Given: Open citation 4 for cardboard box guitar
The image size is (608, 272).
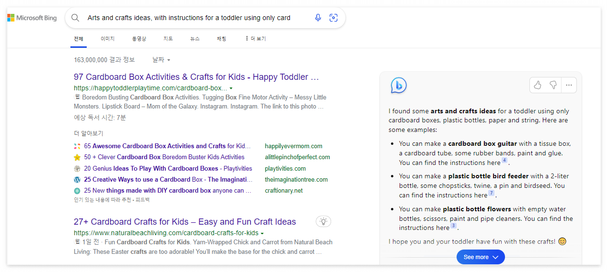Looking at the screenshot, I should coord(505,161).
